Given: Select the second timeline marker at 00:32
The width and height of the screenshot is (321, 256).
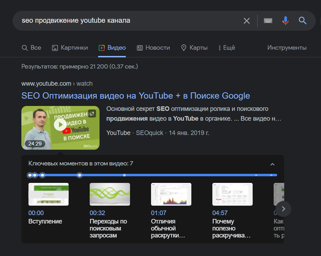Looking at the screenshot, I should (35, 175).
